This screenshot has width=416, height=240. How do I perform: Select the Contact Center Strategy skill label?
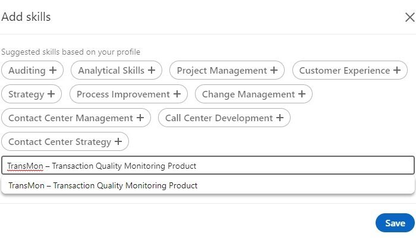tap(59, 142)
